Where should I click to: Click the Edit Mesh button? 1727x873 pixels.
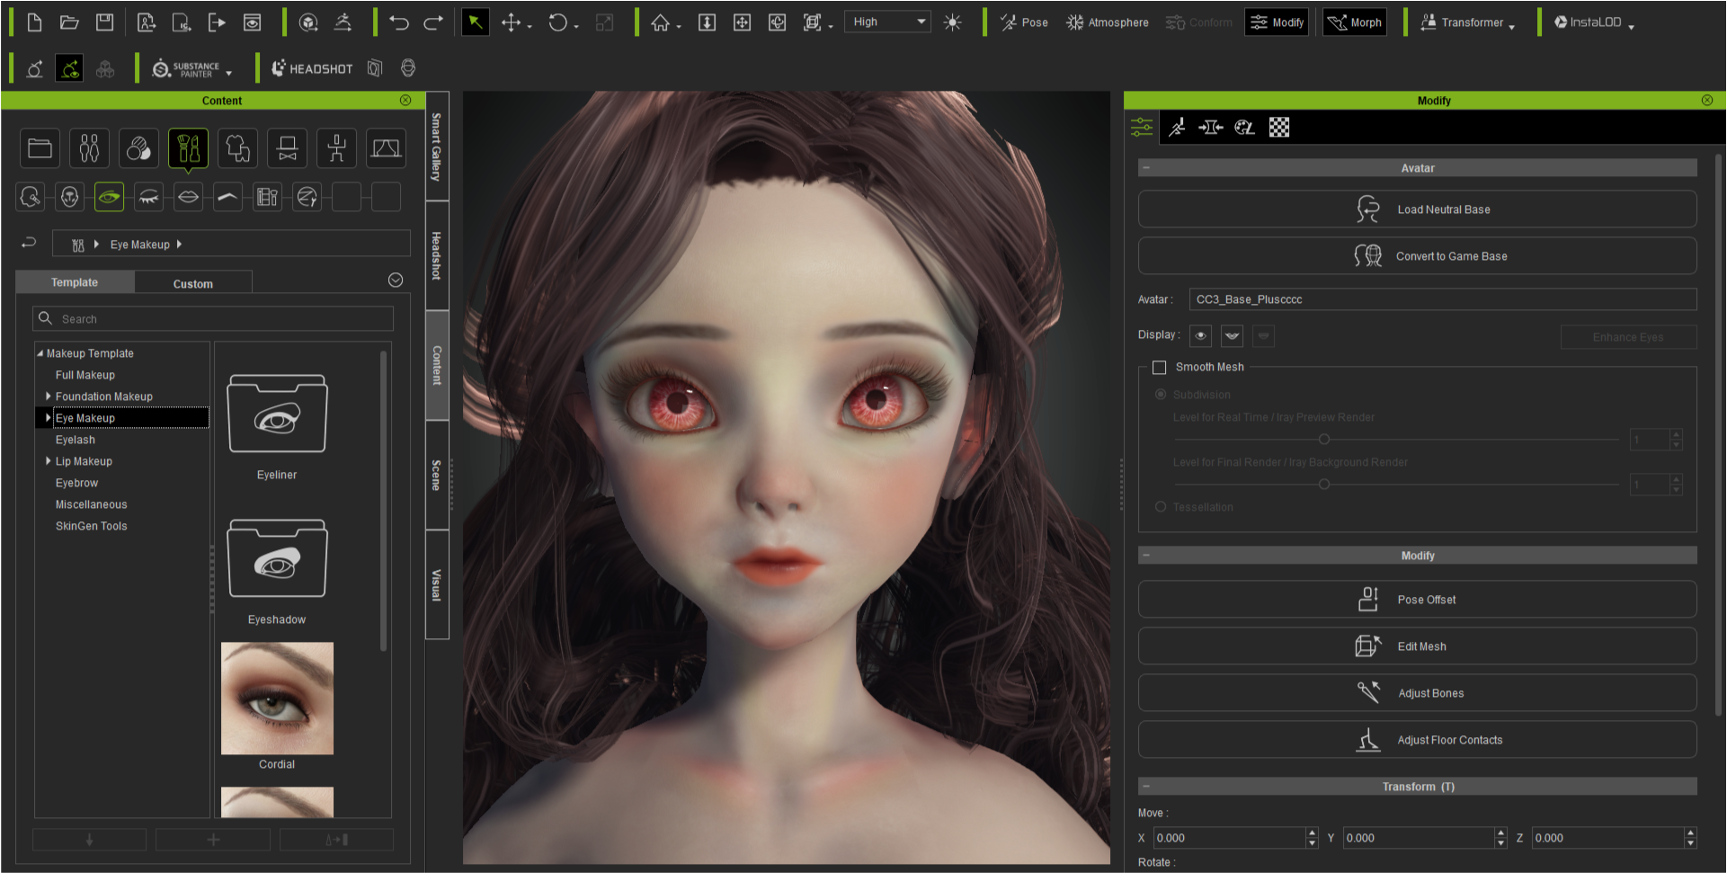tap(1418, 646)
